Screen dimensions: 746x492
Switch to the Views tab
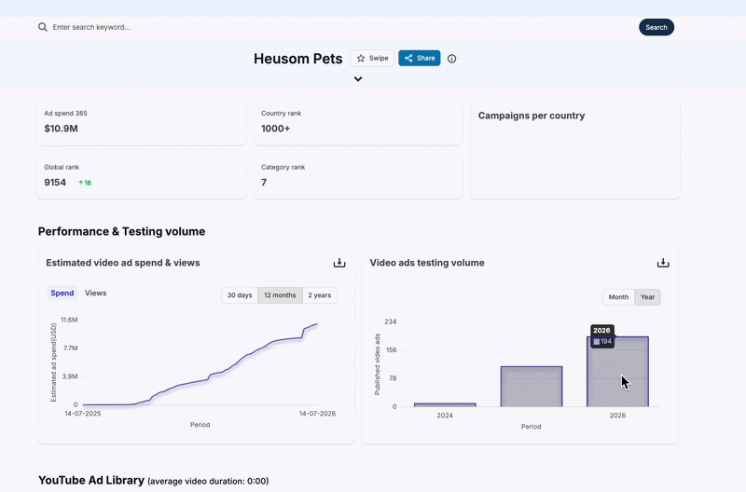96,293
